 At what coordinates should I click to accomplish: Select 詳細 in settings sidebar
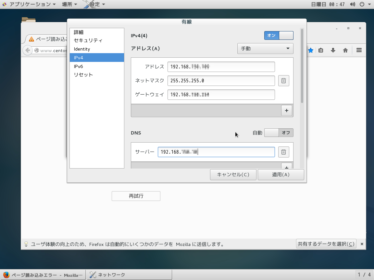97,32
